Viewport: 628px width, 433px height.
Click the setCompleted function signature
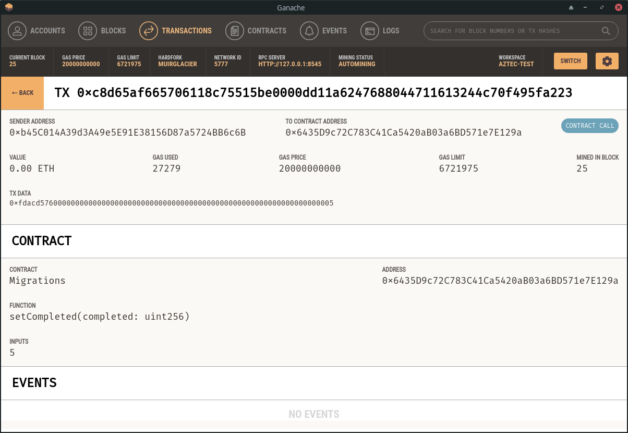click(x=100, y=317)
